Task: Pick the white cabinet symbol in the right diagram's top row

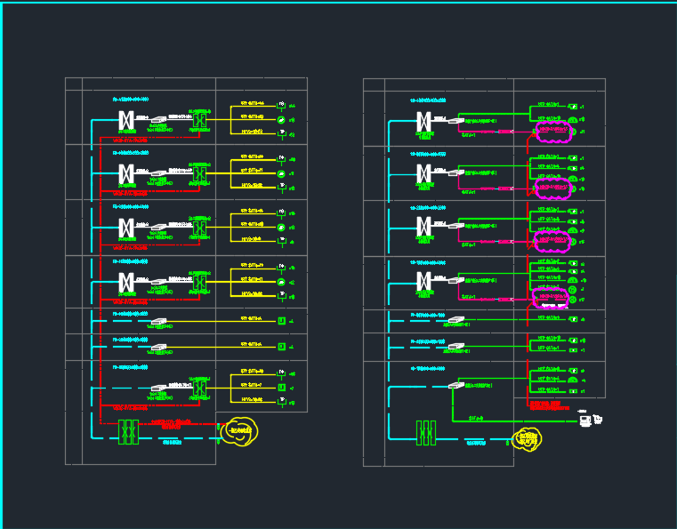Action: click(424, 121)
